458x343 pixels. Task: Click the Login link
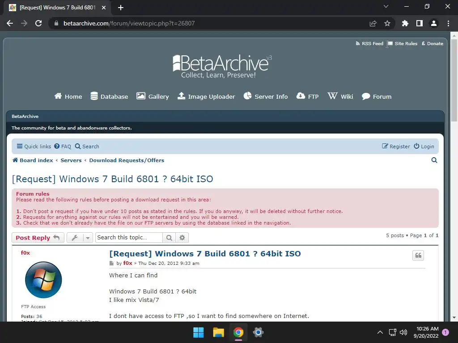click(x=424, y=146)
